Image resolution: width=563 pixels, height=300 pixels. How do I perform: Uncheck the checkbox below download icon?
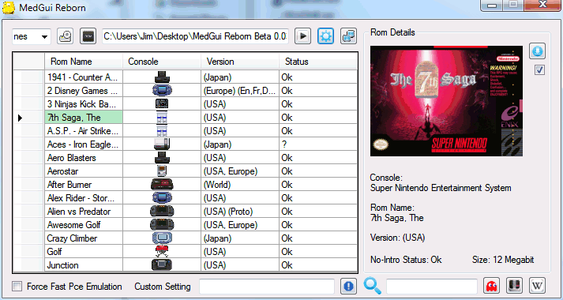[539, 69]
